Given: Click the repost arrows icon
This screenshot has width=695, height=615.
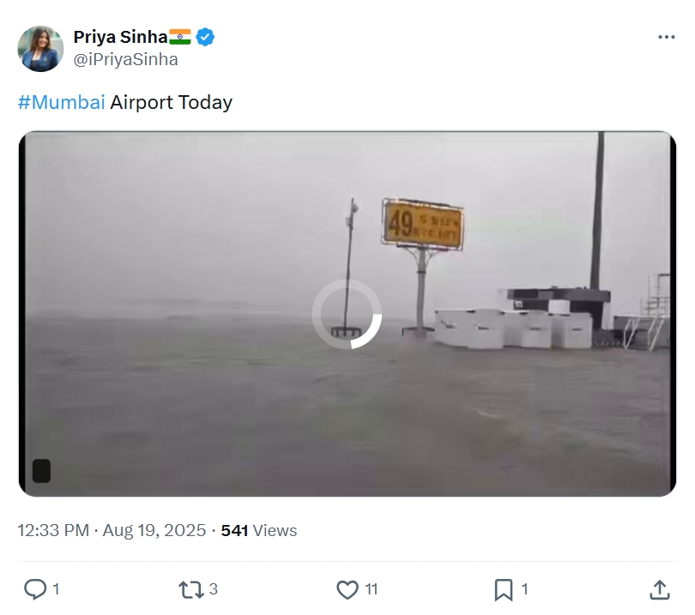Looking at the screenshot, I should 191,590.
